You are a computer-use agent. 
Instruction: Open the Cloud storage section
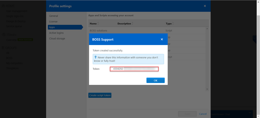57,39
